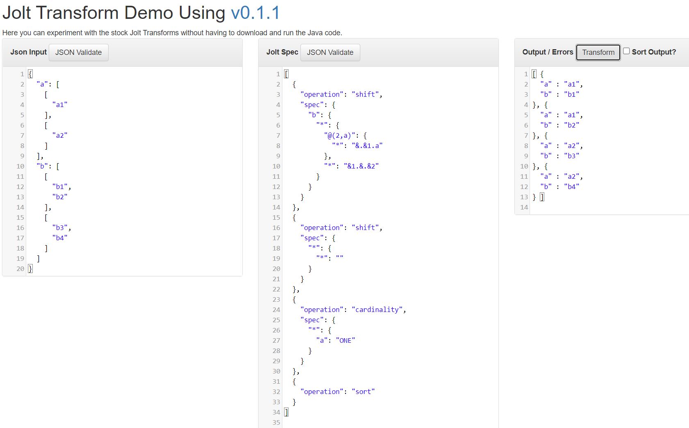This screenshot has width=689, height=428.
Task: Click the "a" : "a1", first output line
Action: pyautogui.click(x=562, y=84)
